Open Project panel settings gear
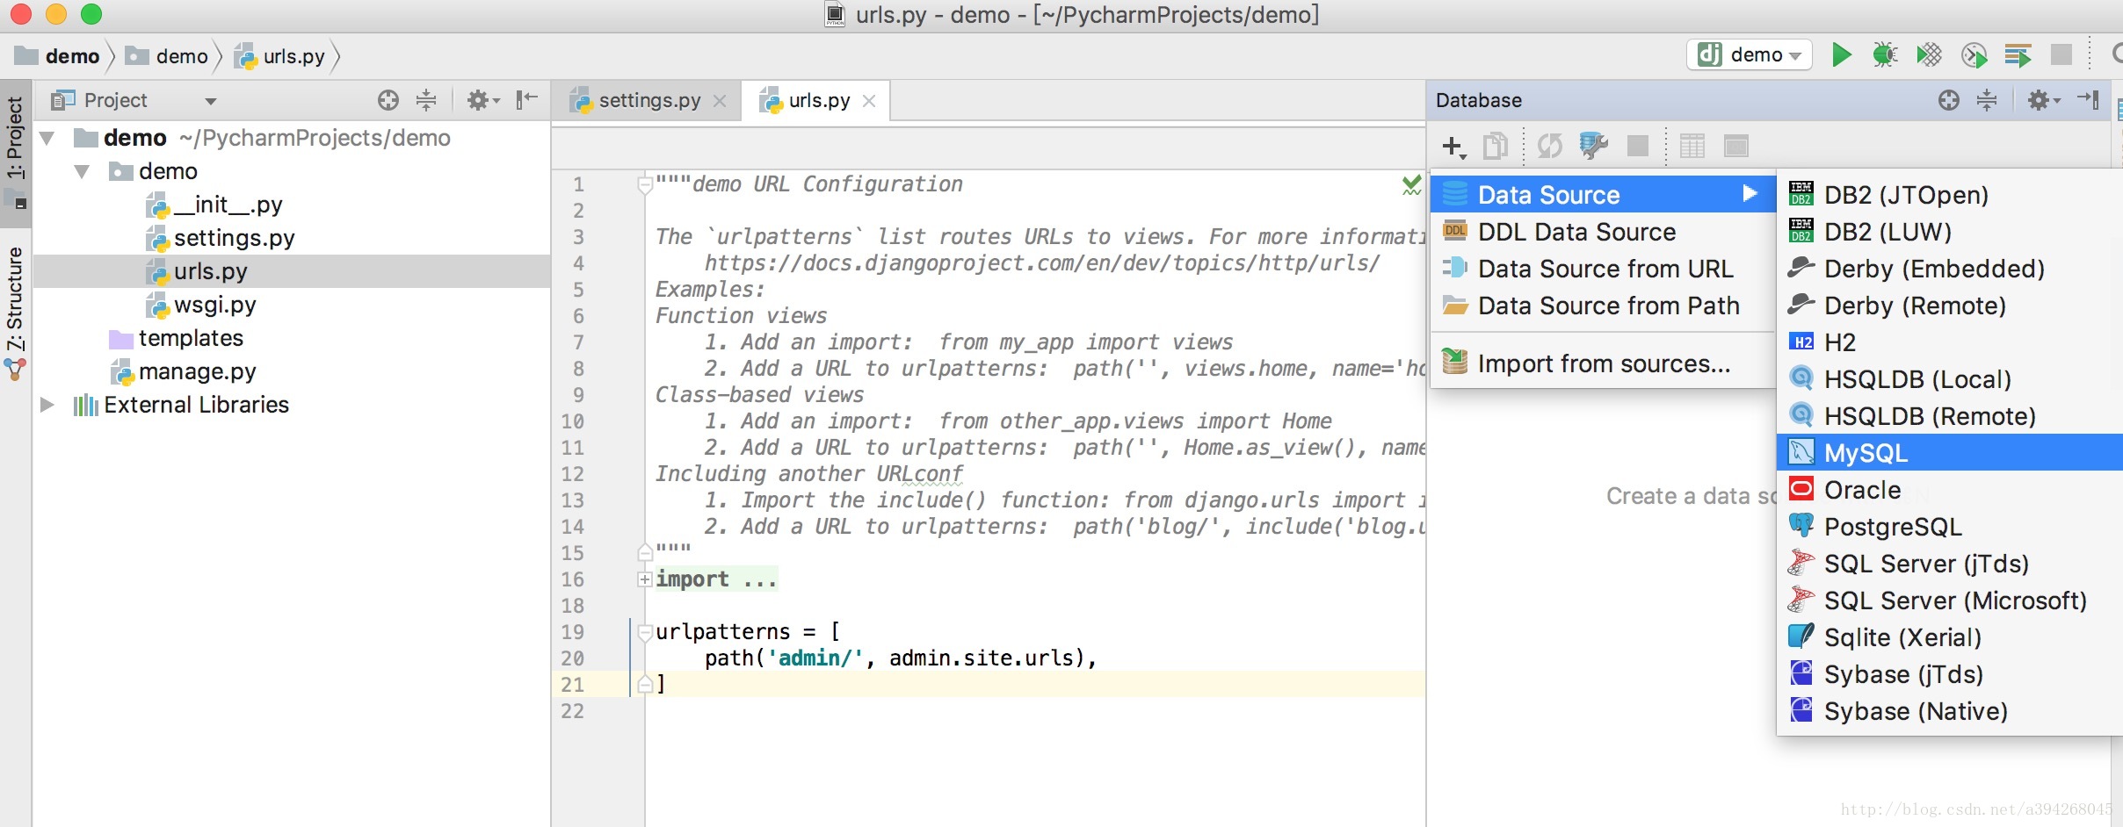Viewport: 2123px width, 827px height. 482,100
